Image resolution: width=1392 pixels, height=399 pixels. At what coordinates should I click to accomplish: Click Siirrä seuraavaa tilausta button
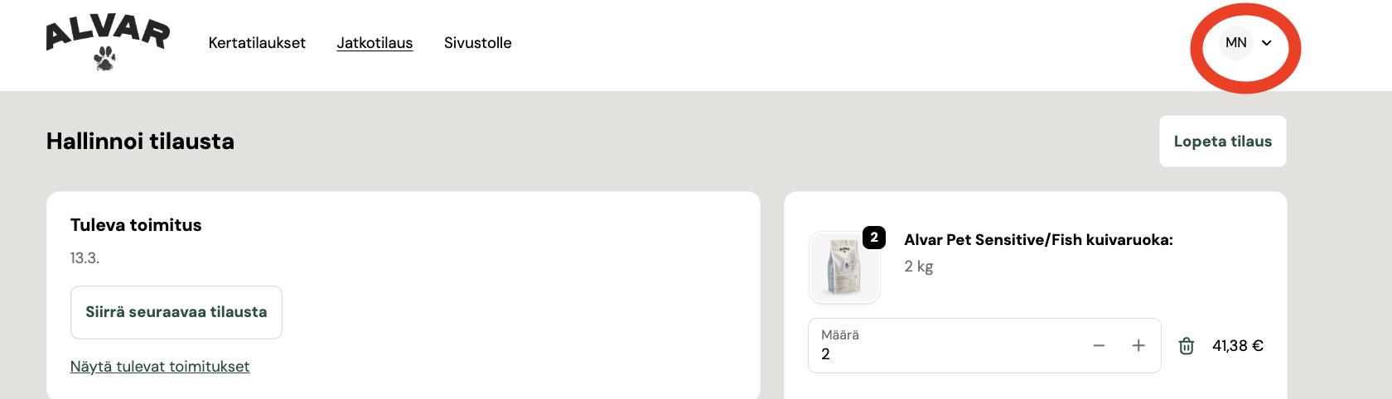176,312
